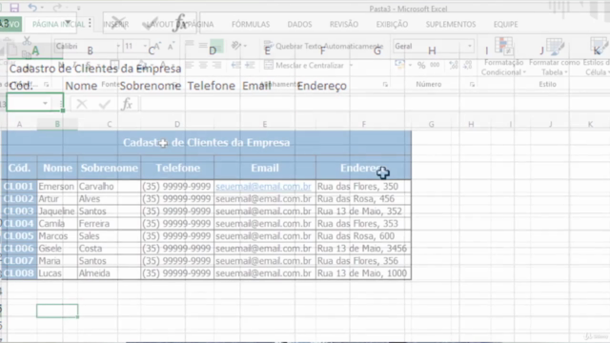Image resolution: width=610 pixels, height=343 pixels.
Task: Select the cell Rua 13 de Maio, 3456
Action: [363, 249]
